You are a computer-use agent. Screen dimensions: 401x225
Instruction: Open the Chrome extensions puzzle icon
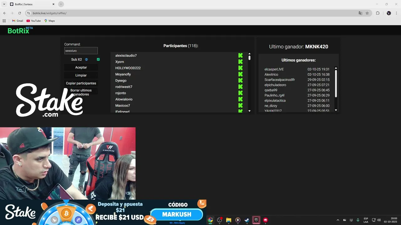pyautogui.click(x=378, y=13)
